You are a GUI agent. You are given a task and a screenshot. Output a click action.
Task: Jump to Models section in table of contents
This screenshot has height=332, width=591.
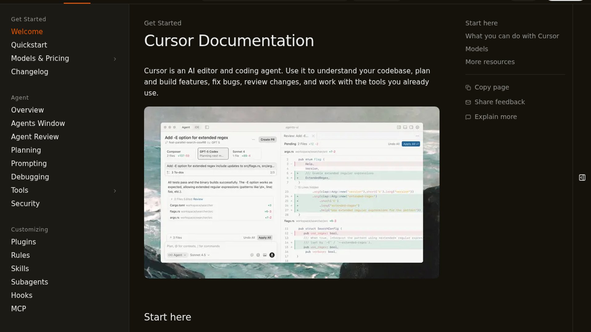[476, 49]
